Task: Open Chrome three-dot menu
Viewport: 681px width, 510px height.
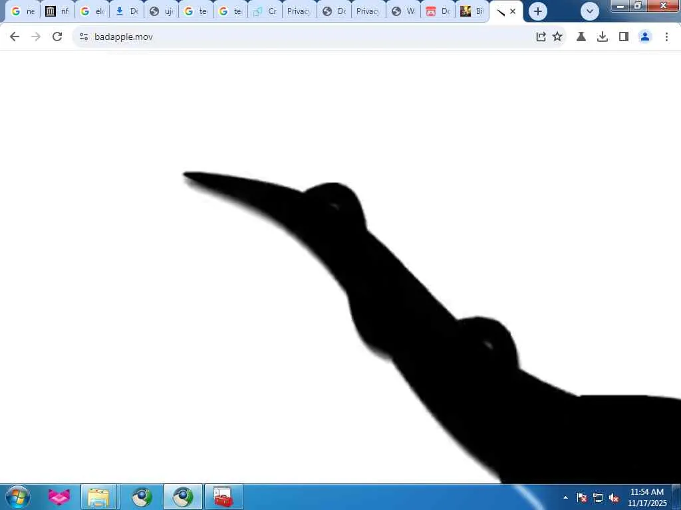Action: click(x=666, y=37)
